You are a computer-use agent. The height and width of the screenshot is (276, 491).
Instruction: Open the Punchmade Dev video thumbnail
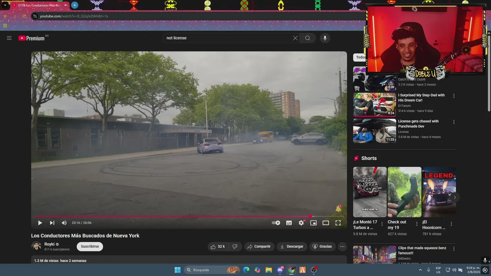tap(375, 131)
